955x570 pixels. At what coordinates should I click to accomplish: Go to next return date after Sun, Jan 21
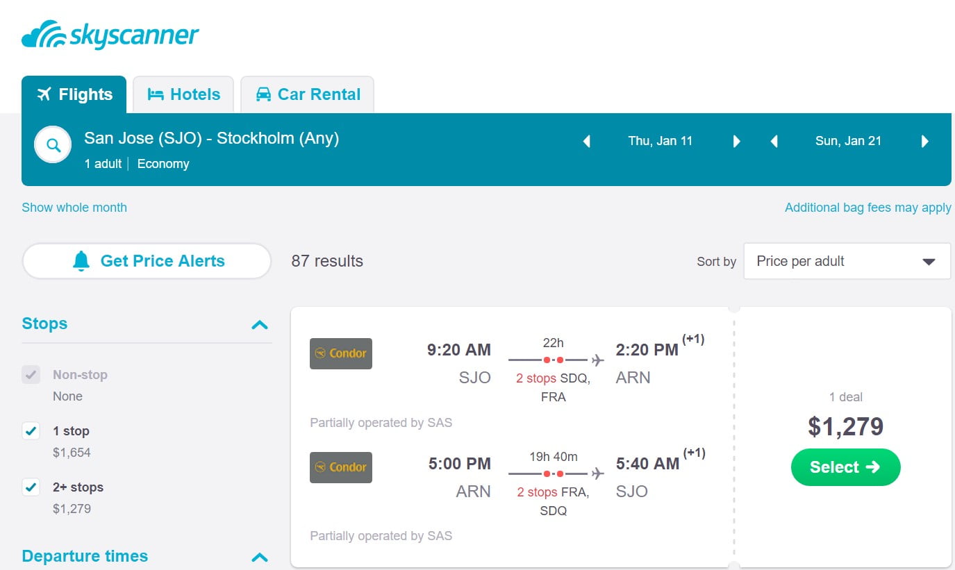coord(925,141)
